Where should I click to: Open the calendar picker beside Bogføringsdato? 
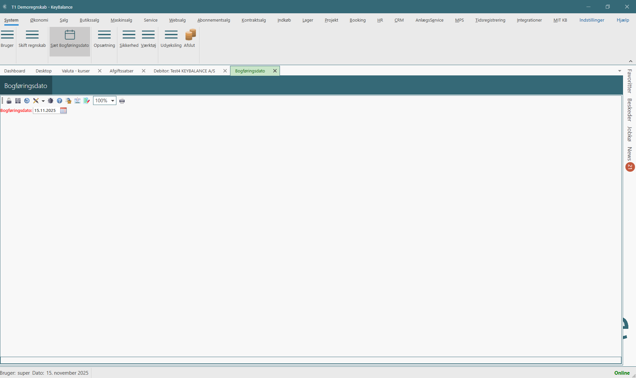coord(64,111)
